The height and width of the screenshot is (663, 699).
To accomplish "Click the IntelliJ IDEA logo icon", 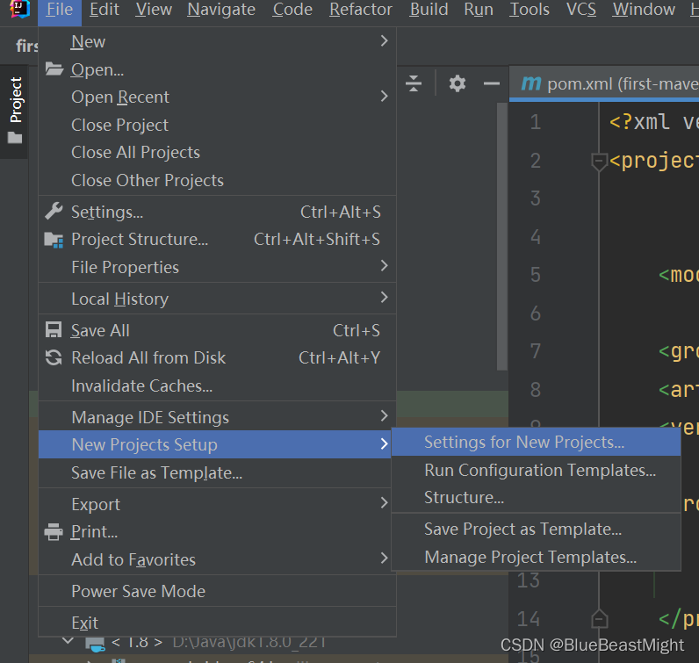I will point(19,9).
